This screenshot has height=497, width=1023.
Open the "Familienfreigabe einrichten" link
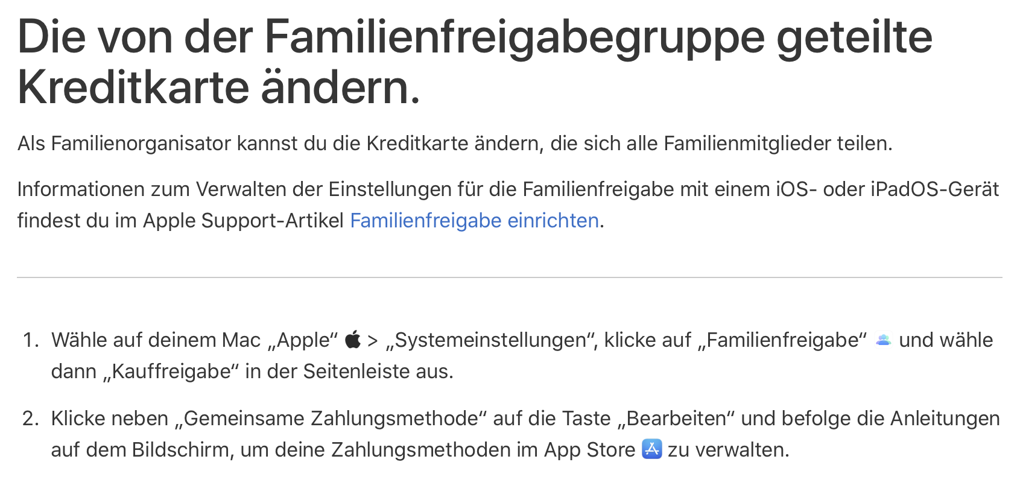coord(474,221)
